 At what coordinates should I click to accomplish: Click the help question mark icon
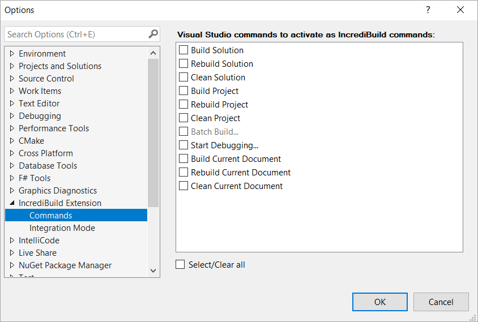coord(428,10)
